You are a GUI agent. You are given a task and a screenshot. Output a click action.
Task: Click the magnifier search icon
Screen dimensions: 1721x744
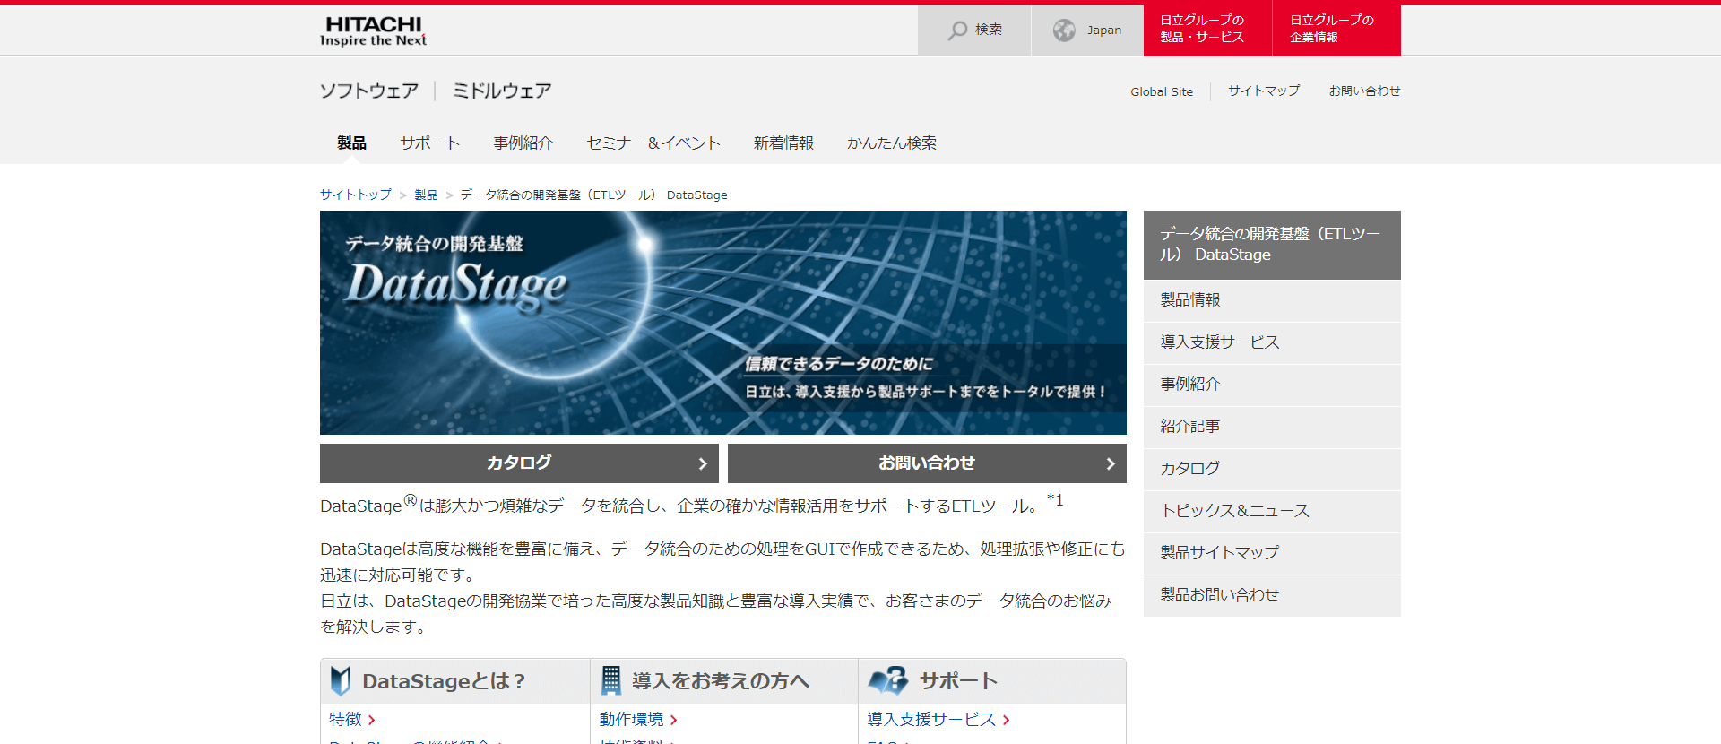point(958,30)
